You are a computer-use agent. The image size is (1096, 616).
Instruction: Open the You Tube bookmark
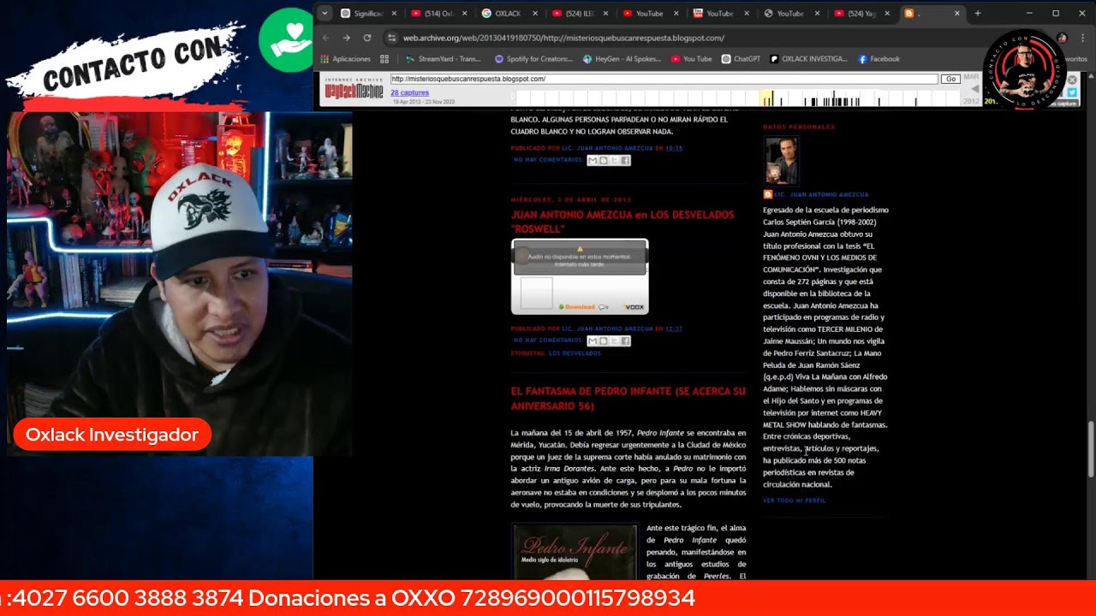point(692,59)
